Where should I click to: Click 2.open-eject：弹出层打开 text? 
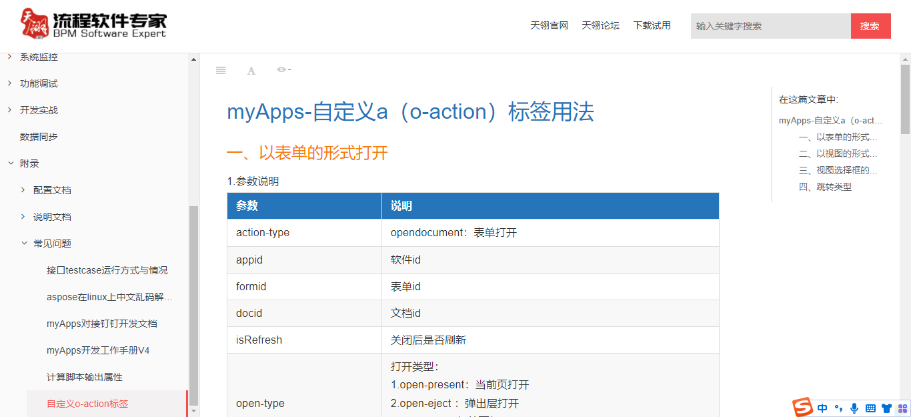pos(455,404)
